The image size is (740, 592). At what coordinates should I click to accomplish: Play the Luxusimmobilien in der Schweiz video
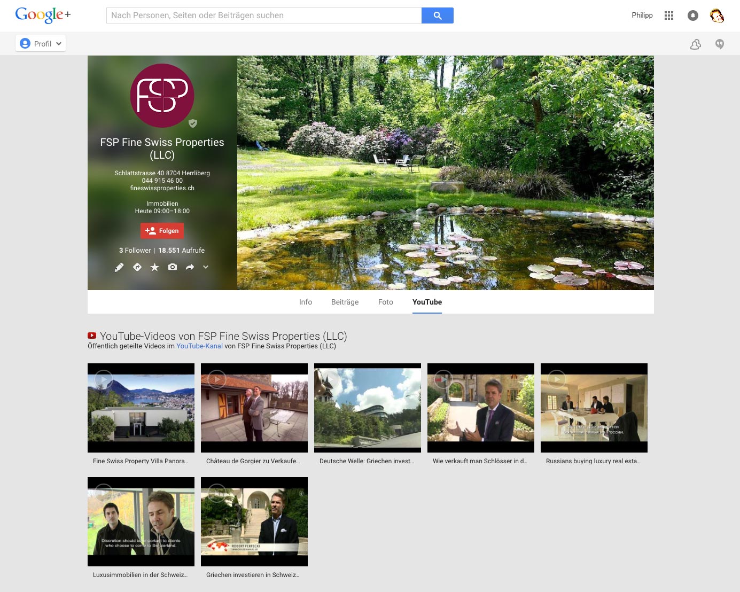(141, 521)
